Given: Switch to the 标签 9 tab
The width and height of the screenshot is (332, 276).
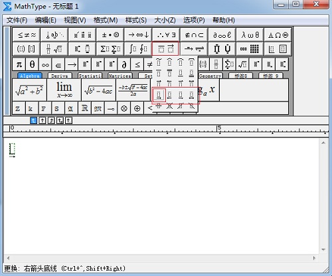Looking at the screenshot, I should pos(270,76).
